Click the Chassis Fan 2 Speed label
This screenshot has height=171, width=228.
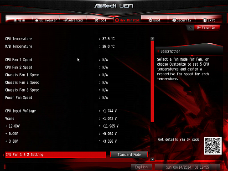22,83
